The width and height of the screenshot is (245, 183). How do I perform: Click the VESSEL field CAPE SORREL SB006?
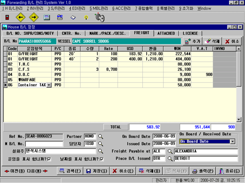(x=127, y=41)
